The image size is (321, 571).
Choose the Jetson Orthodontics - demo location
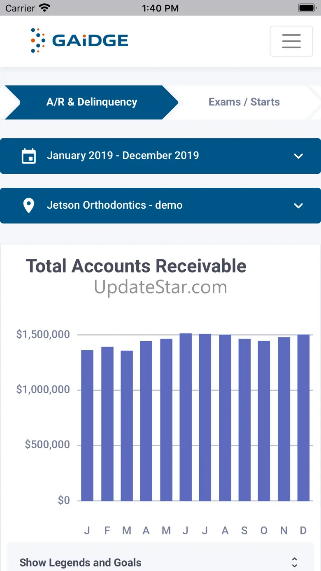click(114, 205)
